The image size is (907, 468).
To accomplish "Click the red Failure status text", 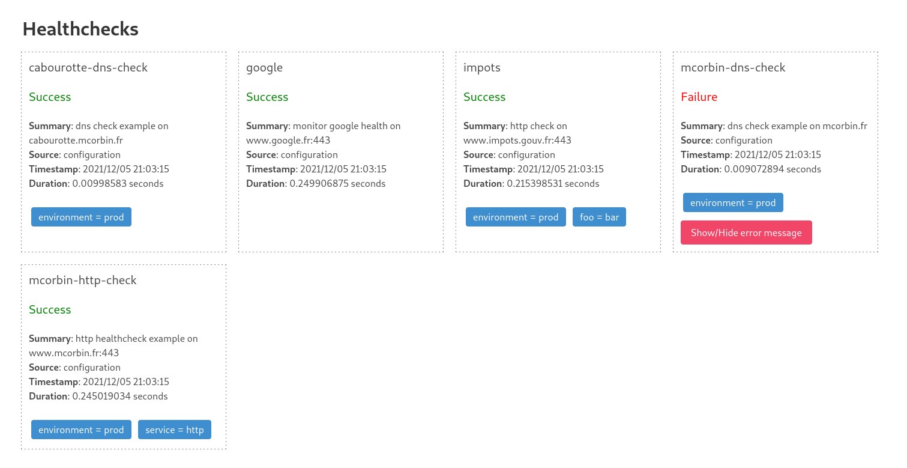I will click(699, 97).
